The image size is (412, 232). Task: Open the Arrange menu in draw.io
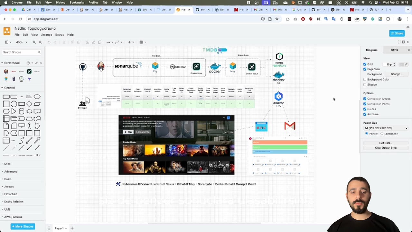click(x=46, y=34)
